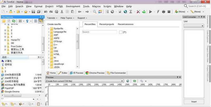
Task: Open the Create from current CSS file dropdown
Action: click(x=84, y=81)
